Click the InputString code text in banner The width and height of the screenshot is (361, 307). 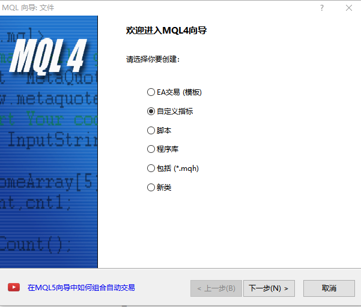point(52,140)
